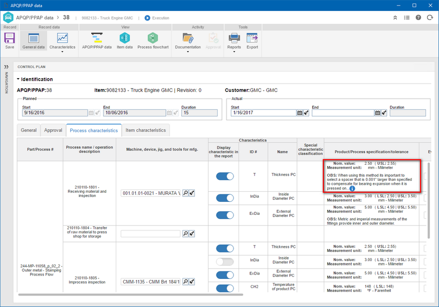Viewport: 439px width, 307px height.
Task: Click the Actual End date field
Action: point(343,113)
